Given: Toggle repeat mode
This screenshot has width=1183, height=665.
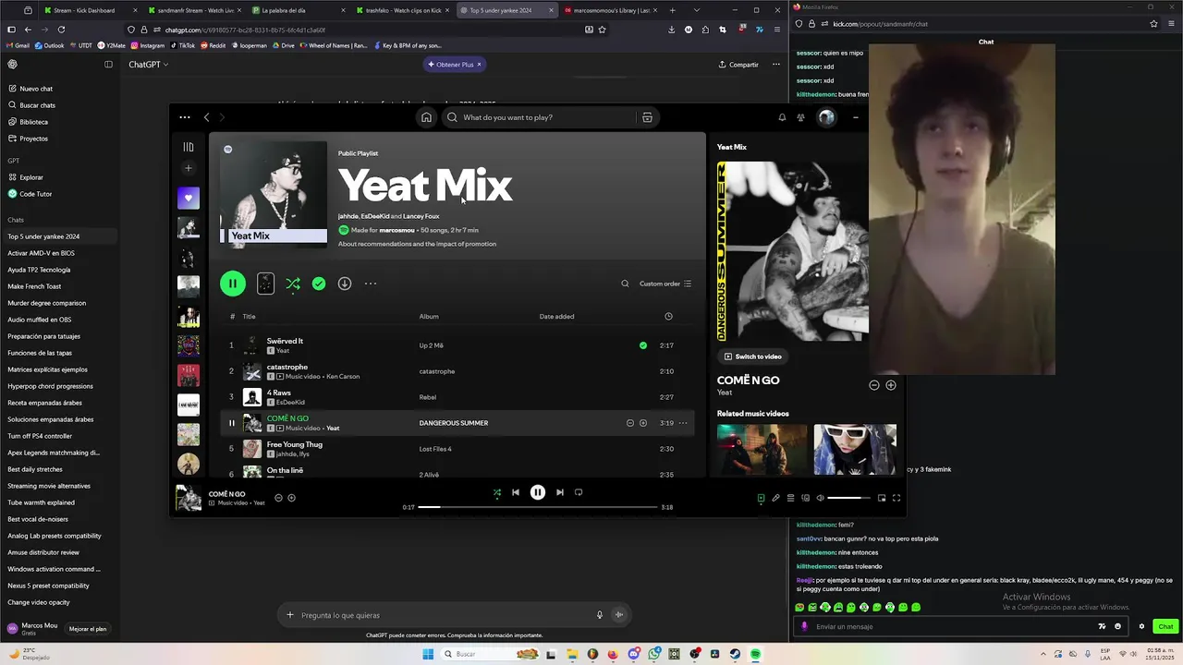Looking at the screenshot, I should click(579, 492).
